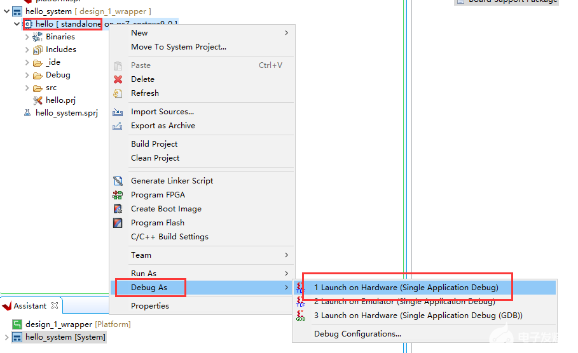
Task: Select hello_system.sprj file
Action: coord(67,112)
